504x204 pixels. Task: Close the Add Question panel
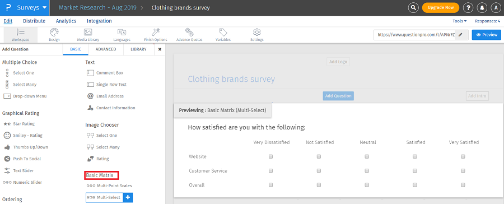(160, 49)
